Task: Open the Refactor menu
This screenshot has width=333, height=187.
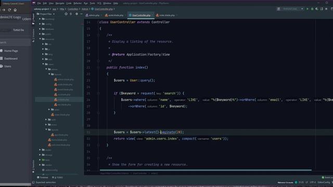Action: 78,3
